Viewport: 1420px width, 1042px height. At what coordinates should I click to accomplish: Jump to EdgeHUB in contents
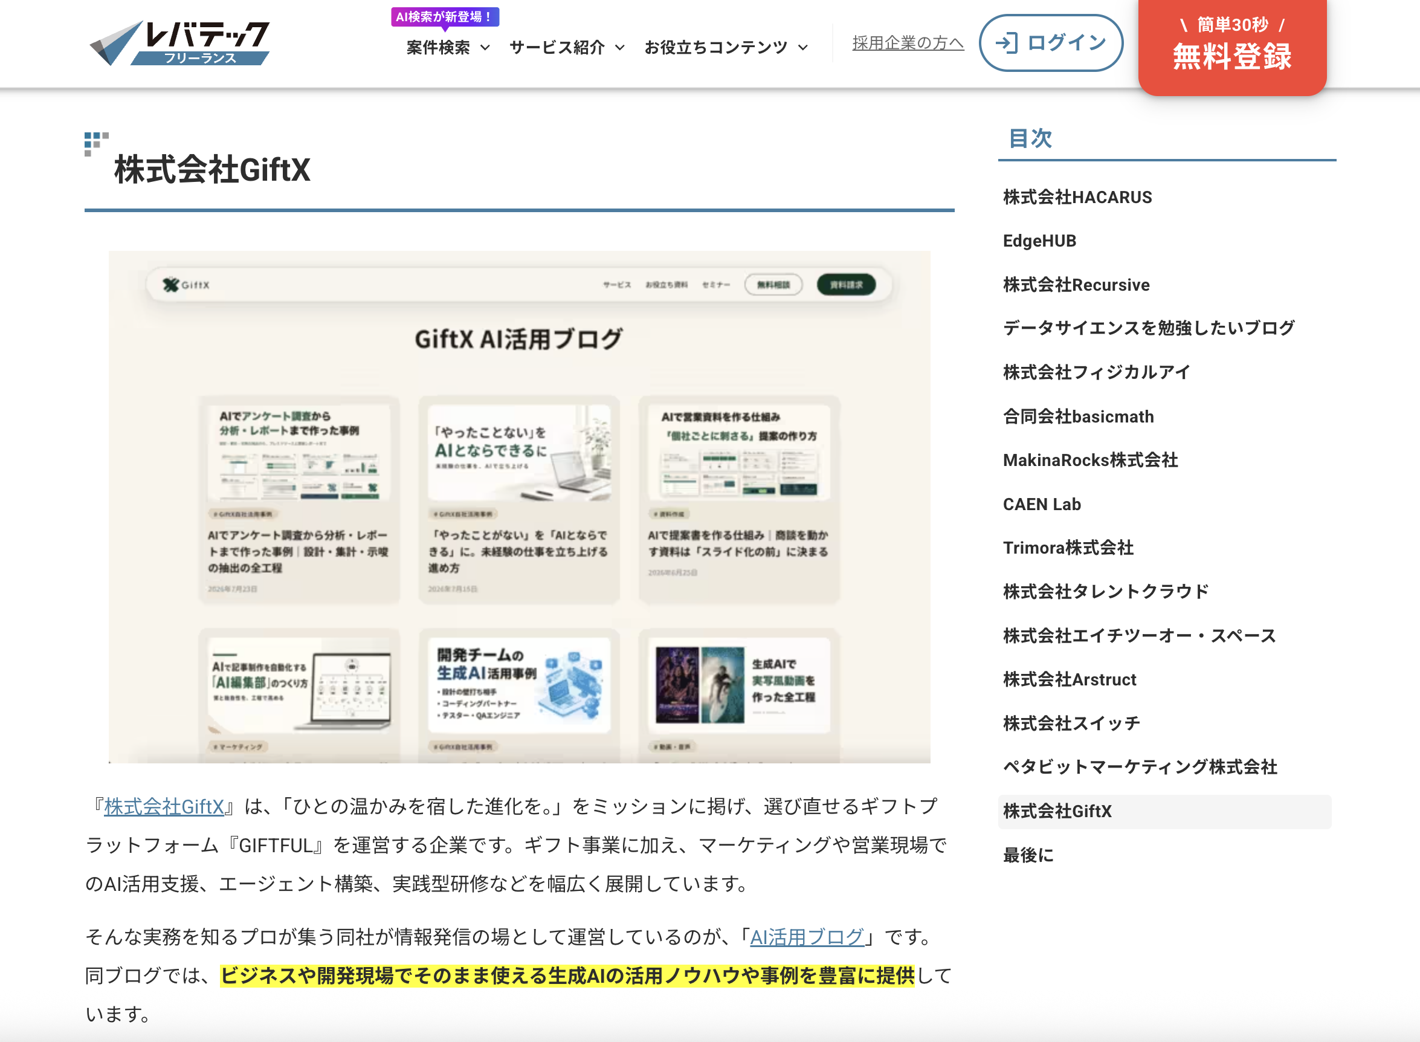[x=1039, y=241]
